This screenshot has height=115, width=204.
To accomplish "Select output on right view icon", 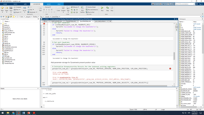I will click(x=177, y=24).
